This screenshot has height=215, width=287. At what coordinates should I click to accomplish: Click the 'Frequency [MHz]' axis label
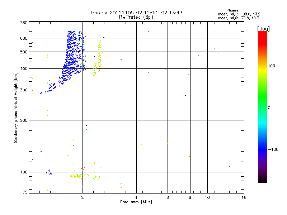(136, 202)
